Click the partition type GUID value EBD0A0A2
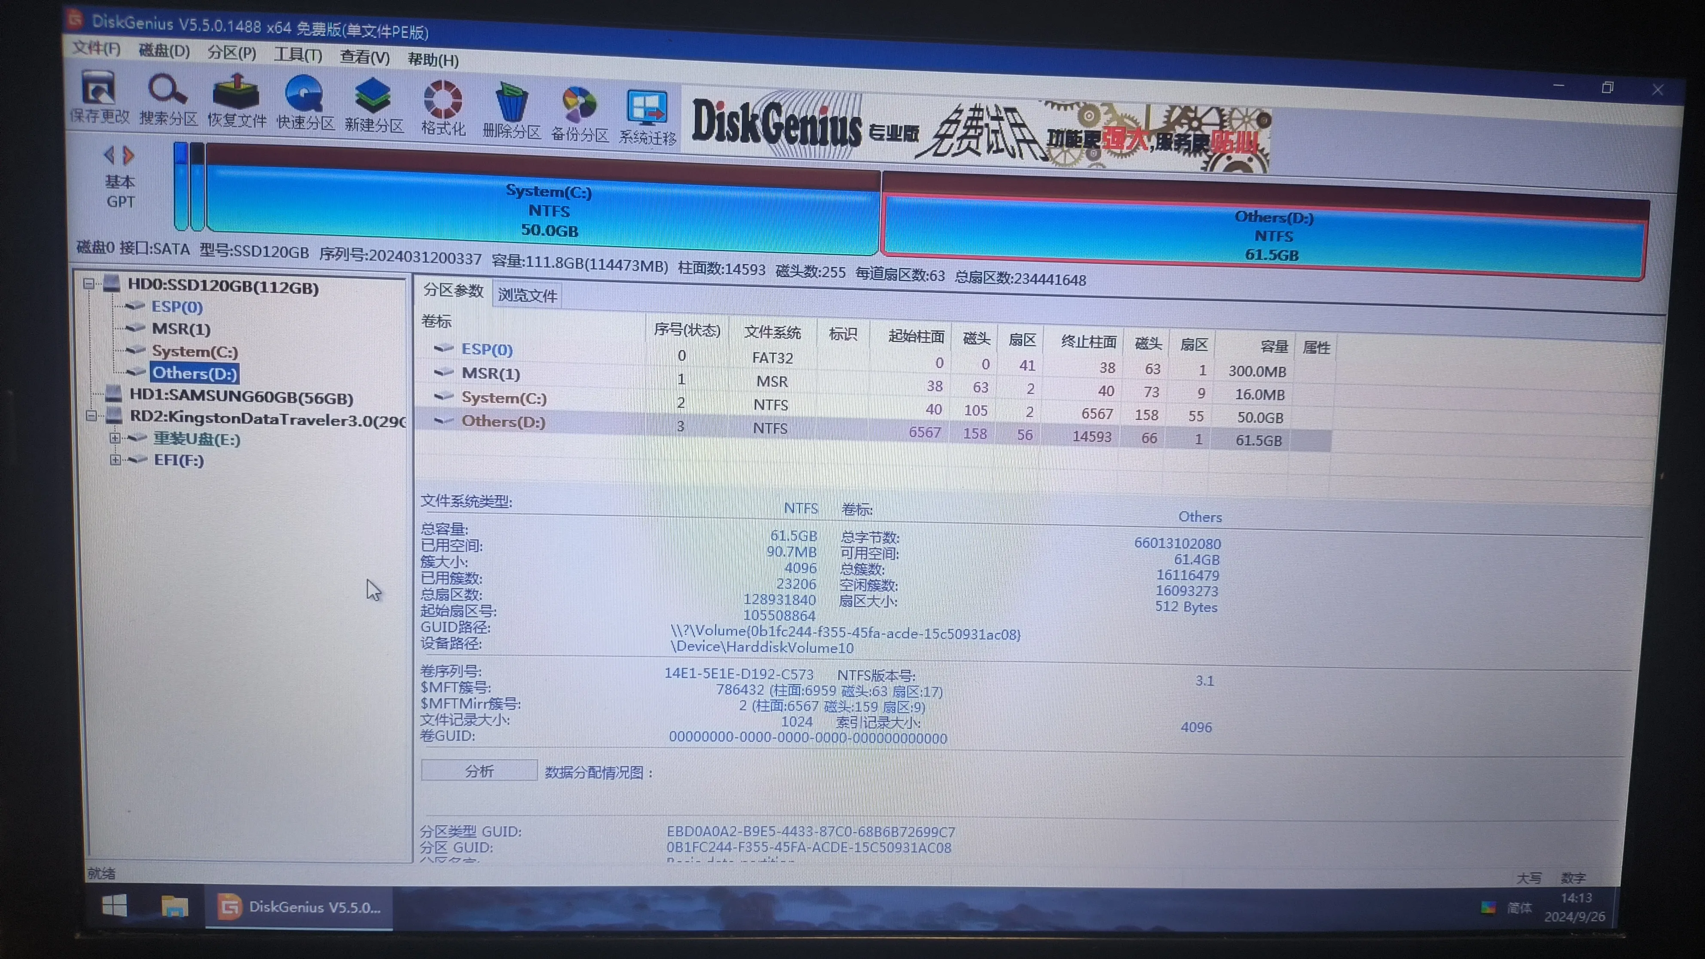 811,831
